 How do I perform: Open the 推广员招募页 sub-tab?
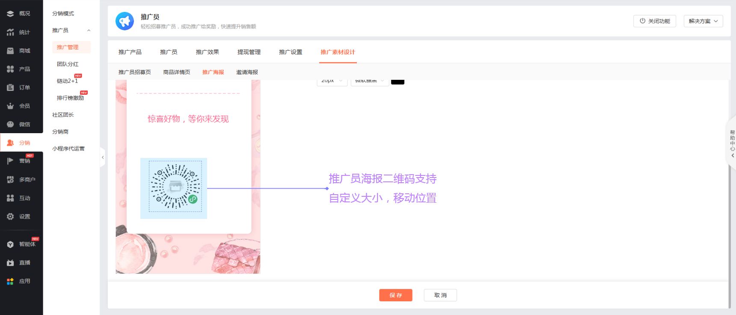[135, 72]
